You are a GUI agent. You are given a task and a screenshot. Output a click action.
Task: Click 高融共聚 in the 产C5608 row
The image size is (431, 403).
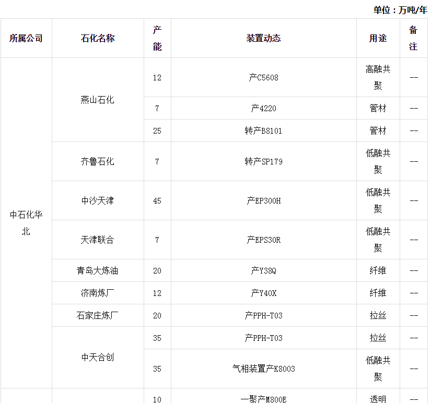(x=378, y=77)
